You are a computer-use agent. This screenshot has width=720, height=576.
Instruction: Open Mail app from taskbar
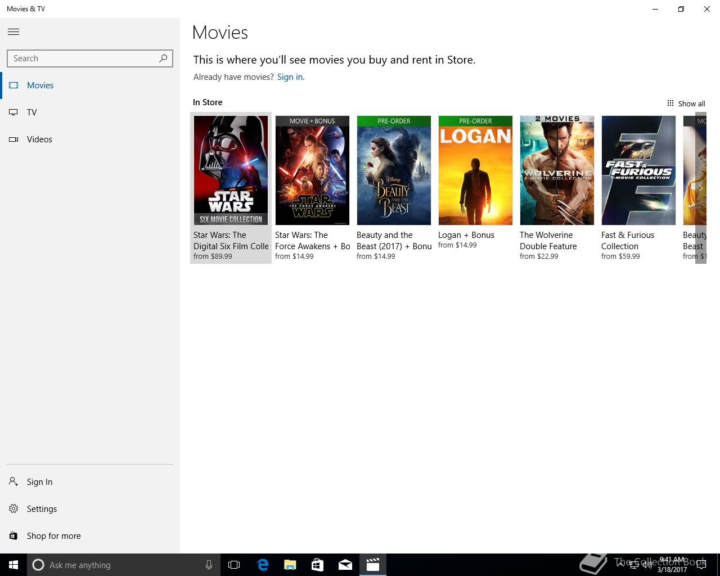click(x=345, y=565)
